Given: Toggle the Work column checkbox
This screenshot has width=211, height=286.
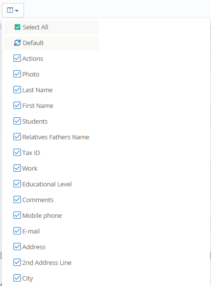Looking at the screenshot, I should pos(17,168).
